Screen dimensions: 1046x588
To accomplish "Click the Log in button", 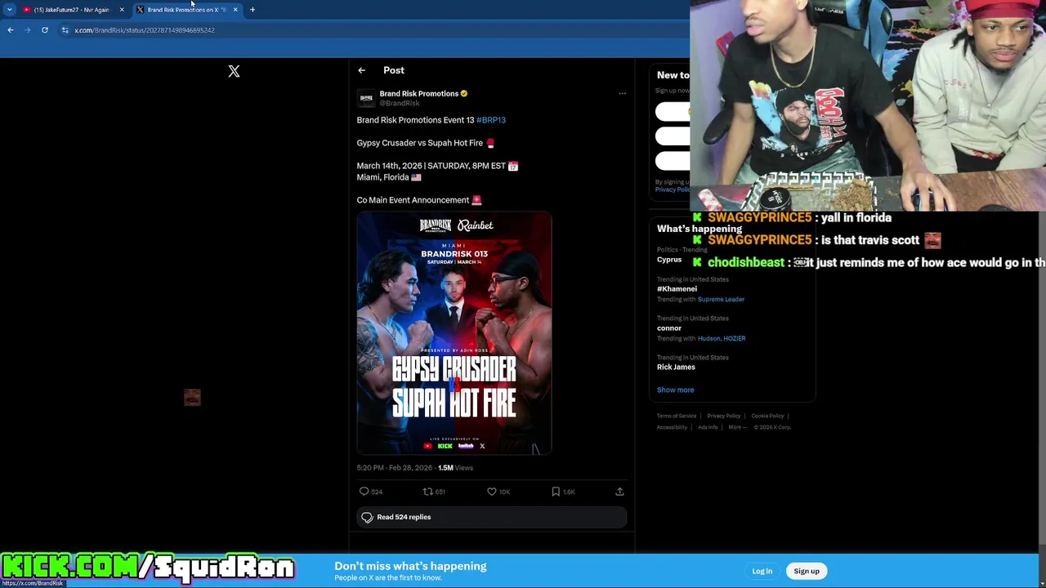I will [762, 571].
